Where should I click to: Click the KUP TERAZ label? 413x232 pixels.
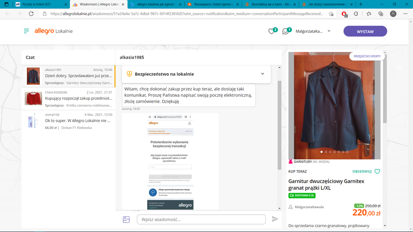[x=297, y=171]
